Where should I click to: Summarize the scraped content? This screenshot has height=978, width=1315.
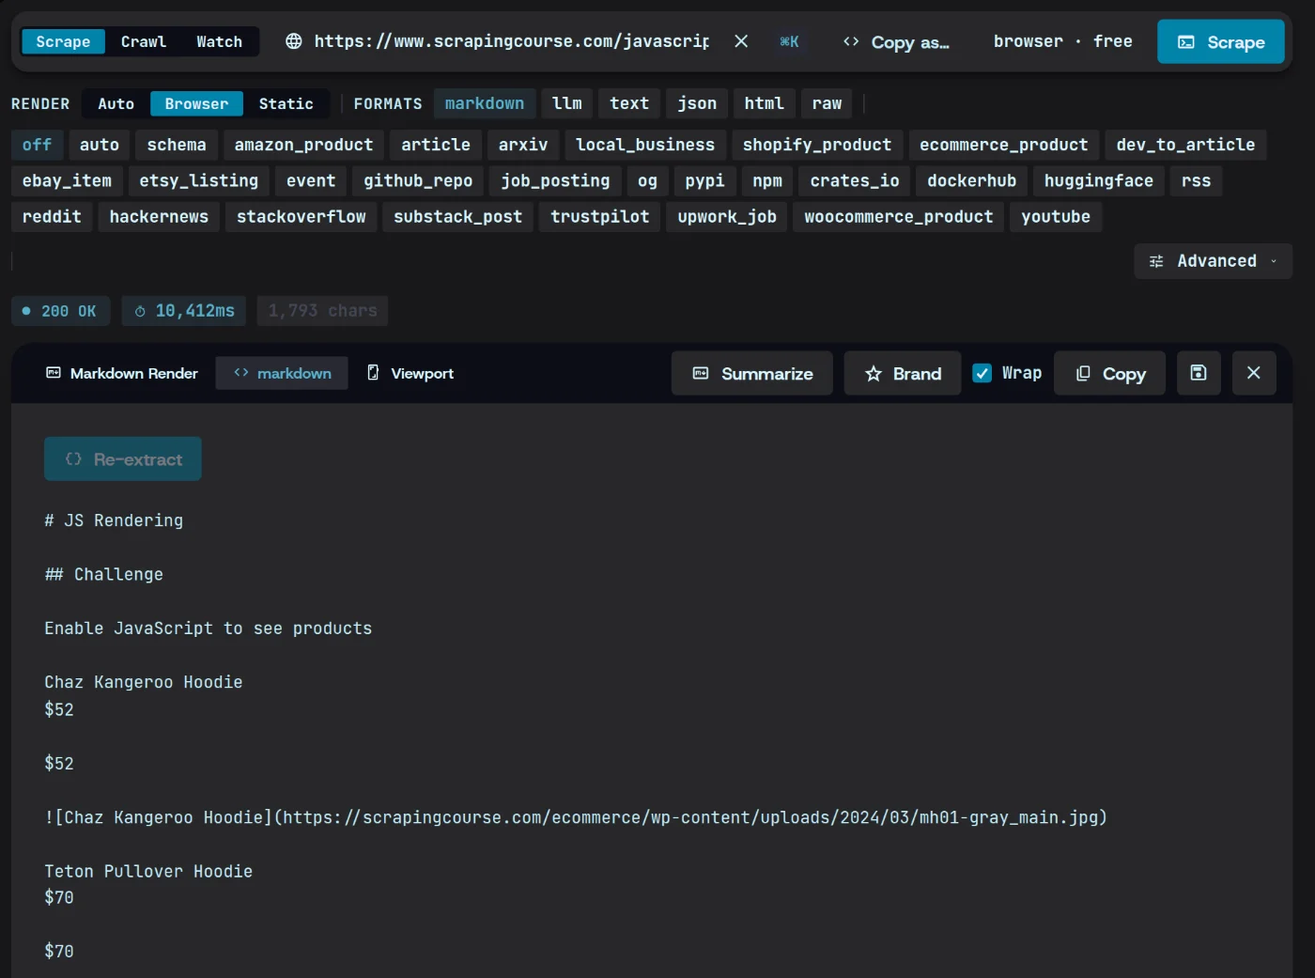coord(751,373)
